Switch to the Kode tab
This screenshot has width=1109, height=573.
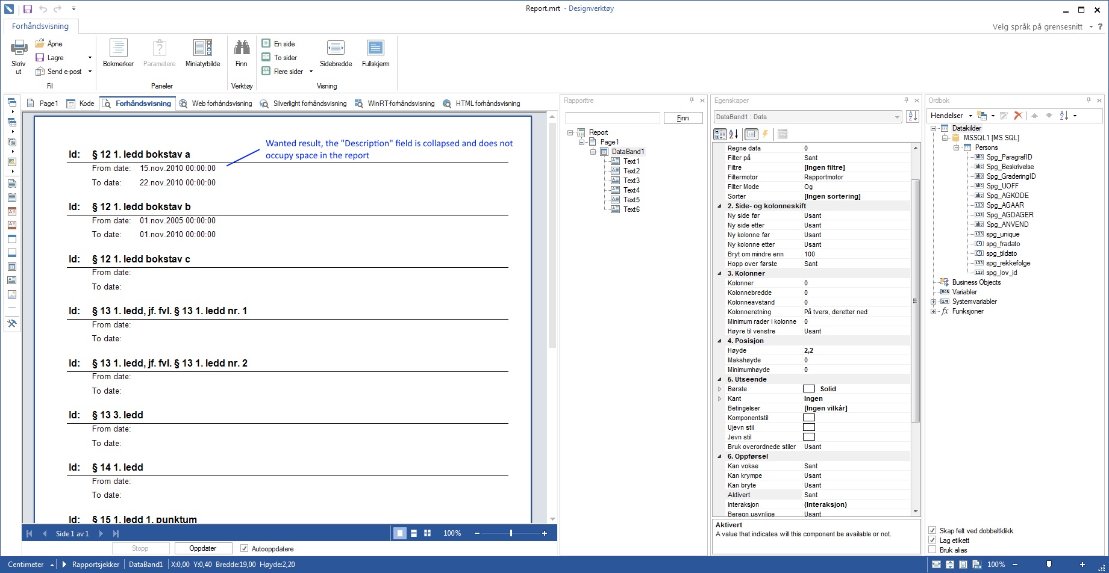click(81, 104)
